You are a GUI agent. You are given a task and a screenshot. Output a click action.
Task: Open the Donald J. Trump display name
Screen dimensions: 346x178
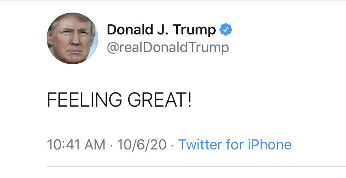pyautogui.click(x=161, y=30)
